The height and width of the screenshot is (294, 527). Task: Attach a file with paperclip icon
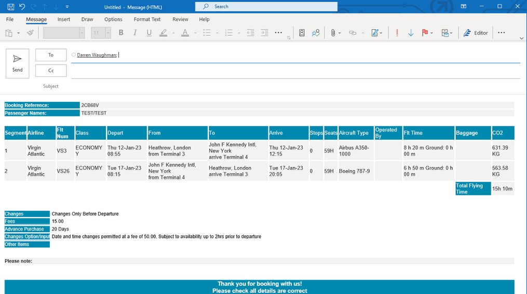click(333, 33)
